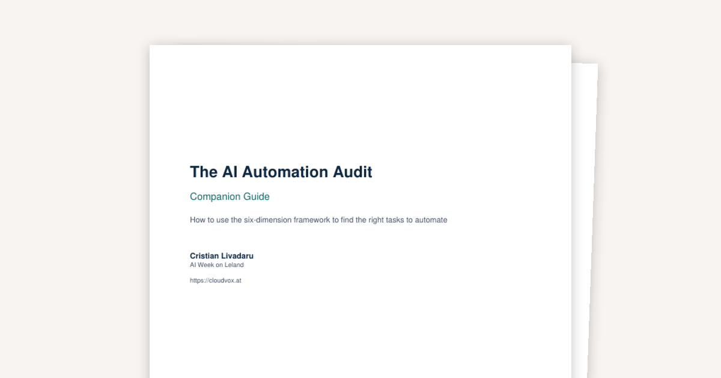
Task: Select the 'Companion Guide' subtitle
Action: click(230, 197)
